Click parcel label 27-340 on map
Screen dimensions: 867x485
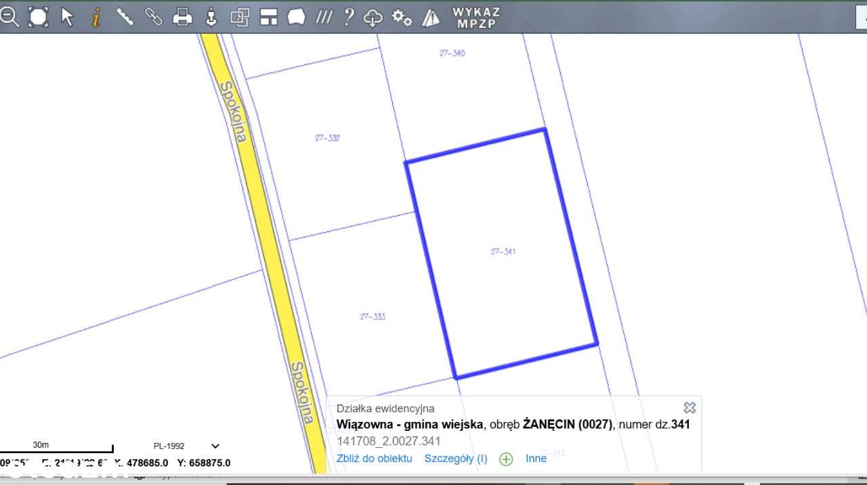tap(452, 53)
